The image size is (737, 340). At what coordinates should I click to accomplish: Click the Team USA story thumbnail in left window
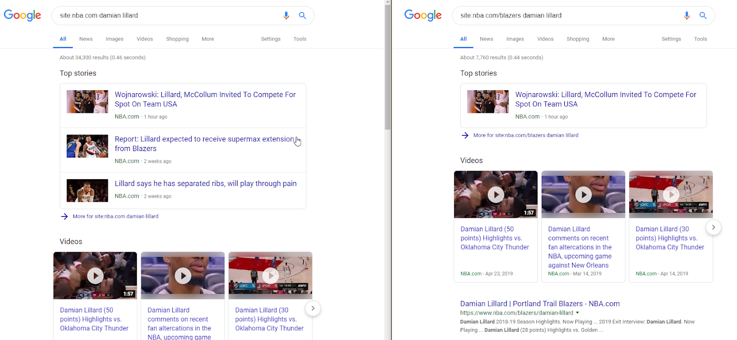88,102
